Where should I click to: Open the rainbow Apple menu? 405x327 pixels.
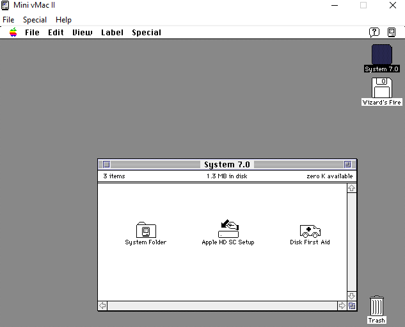point(13,32)
